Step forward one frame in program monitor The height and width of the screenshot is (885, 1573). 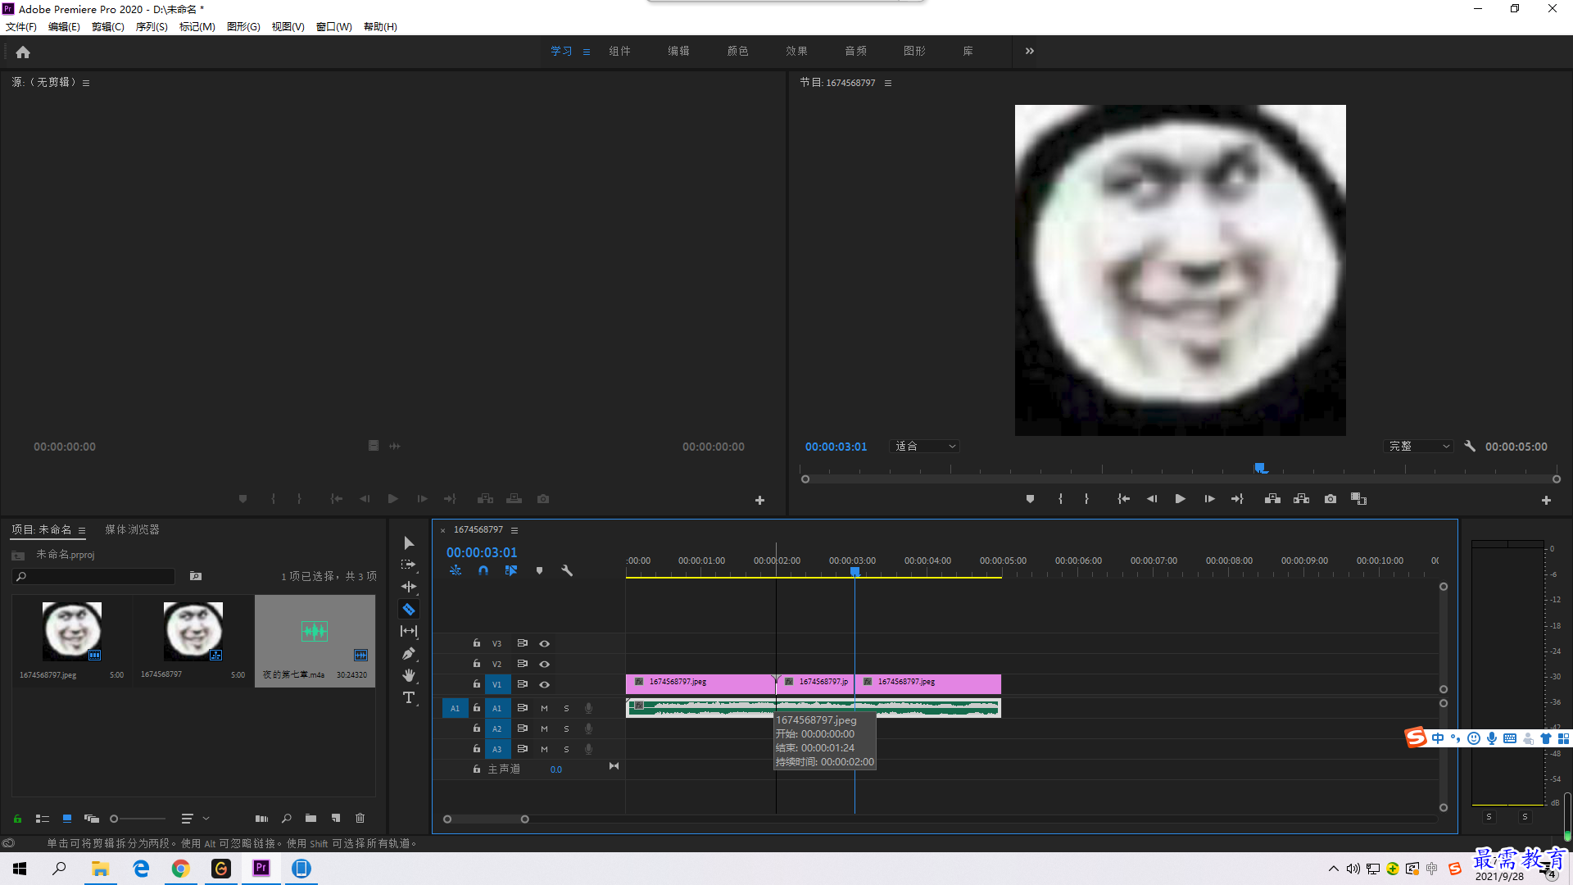(x=1209, y=499)
